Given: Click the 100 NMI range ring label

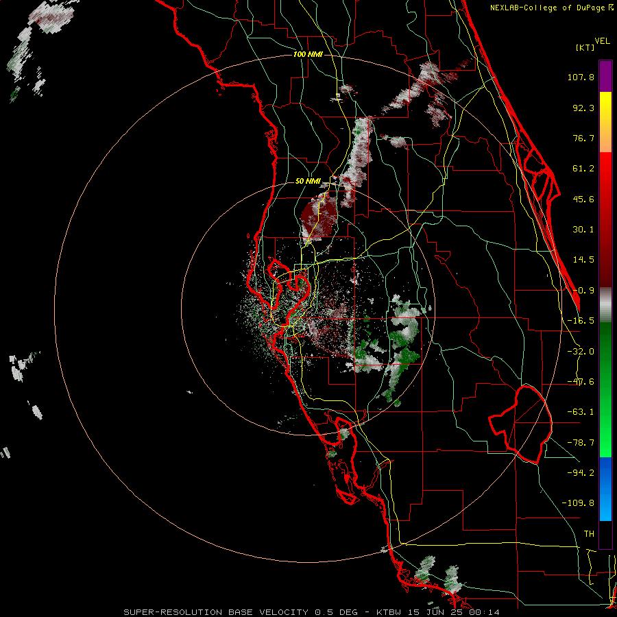Looking at the screenshot, I should [308, 54].
